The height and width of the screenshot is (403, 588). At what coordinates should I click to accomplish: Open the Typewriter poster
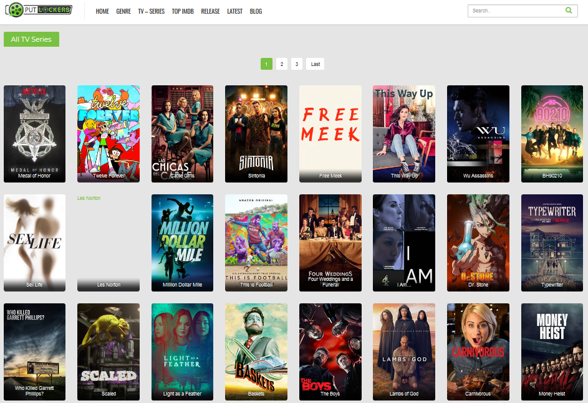tap(552, 243)
